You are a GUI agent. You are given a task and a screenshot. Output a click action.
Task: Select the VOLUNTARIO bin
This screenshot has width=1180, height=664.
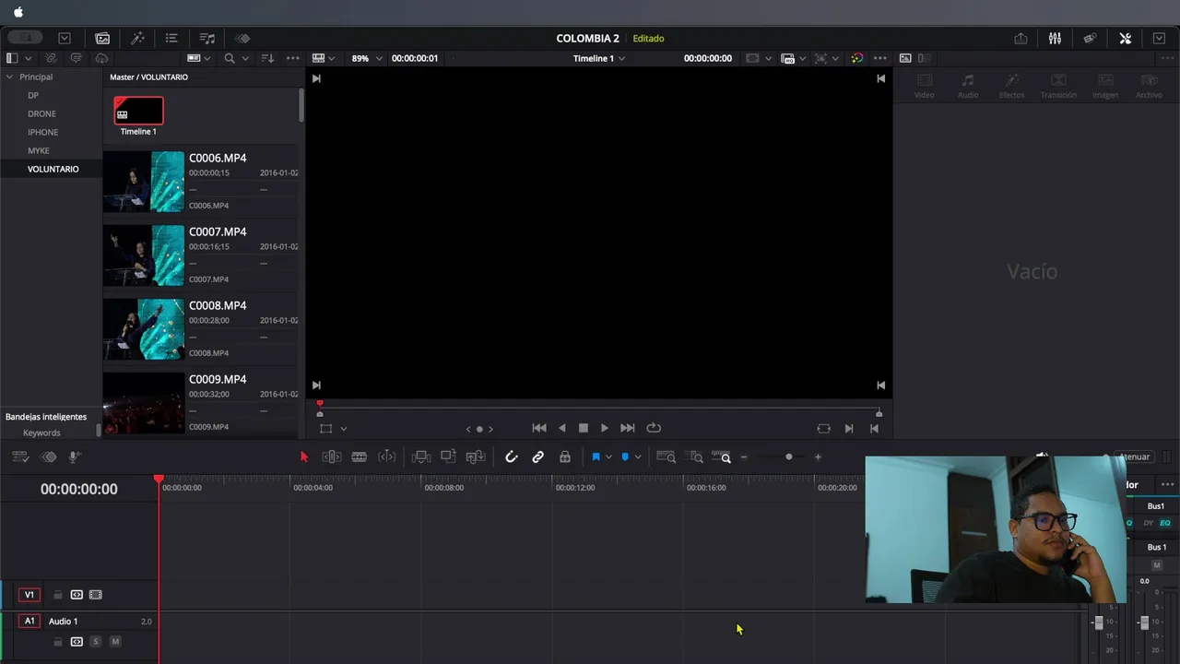[x=53, y=169]
